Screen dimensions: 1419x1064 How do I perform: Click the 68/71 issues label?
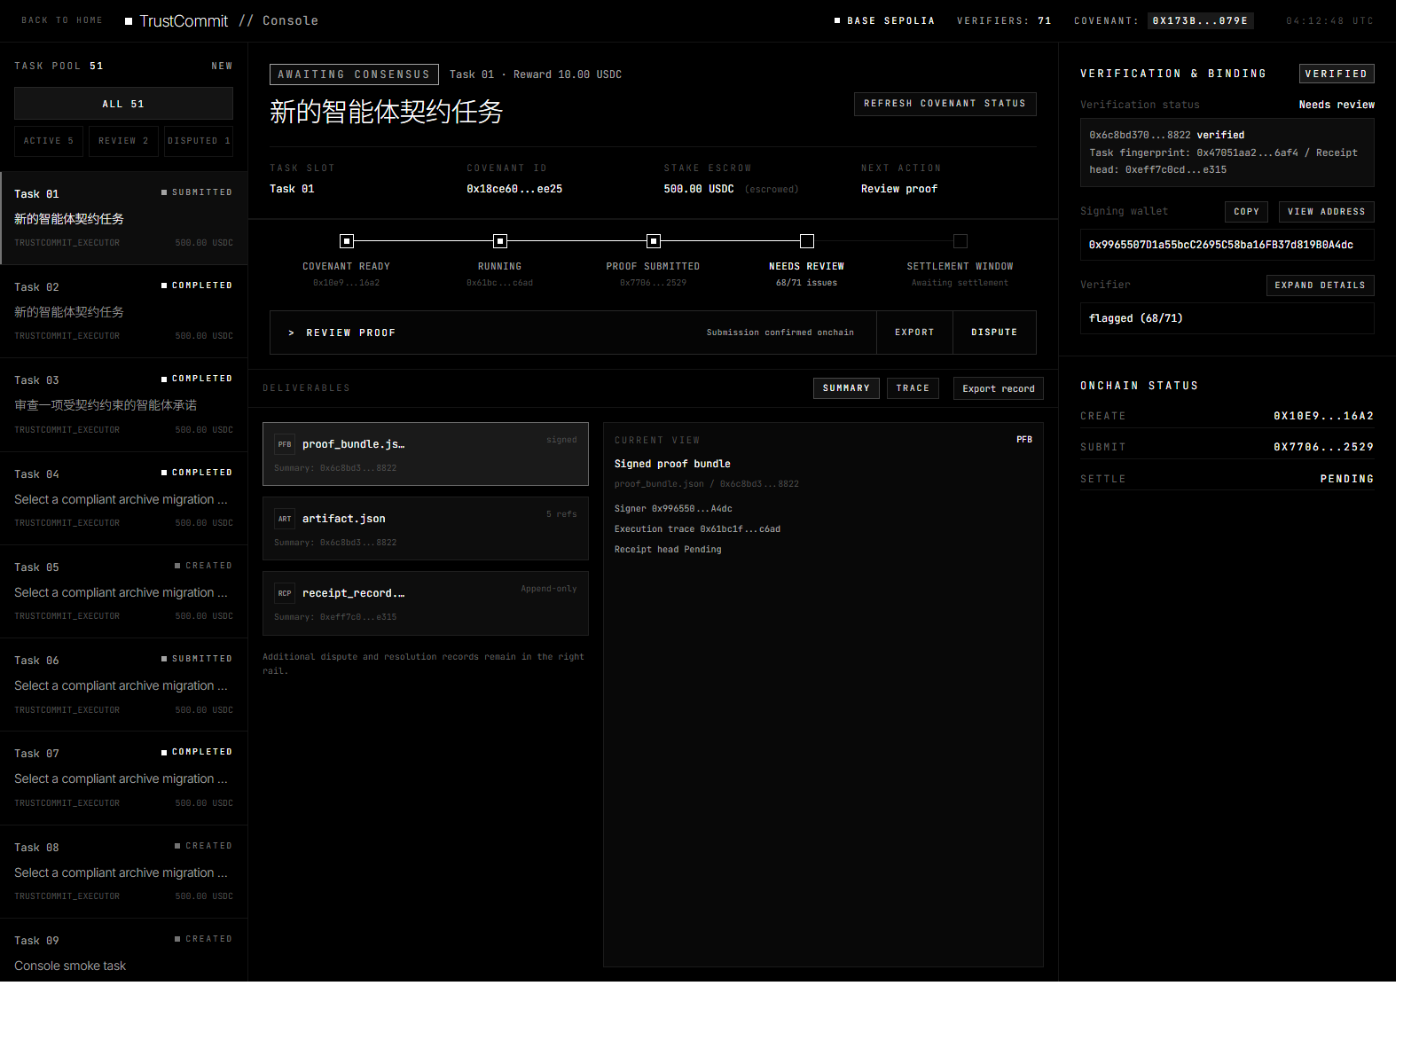point(806,283)
